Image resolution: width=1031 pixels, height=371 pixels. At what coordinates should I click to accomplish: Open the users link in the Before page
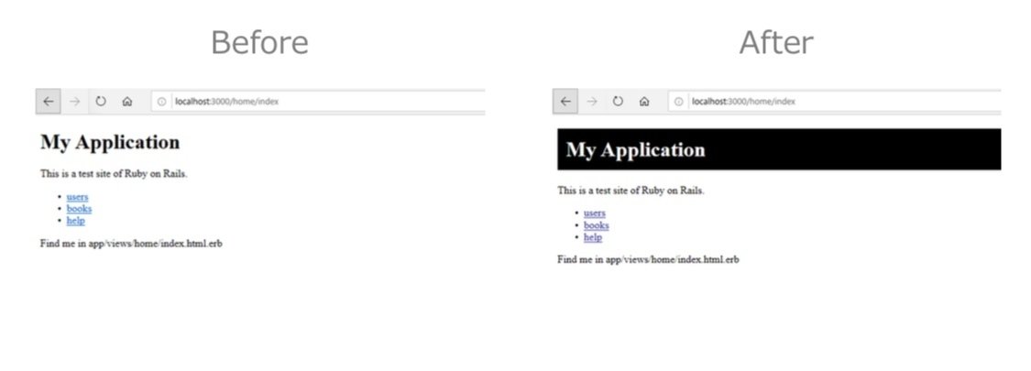(x=77, y=197)
